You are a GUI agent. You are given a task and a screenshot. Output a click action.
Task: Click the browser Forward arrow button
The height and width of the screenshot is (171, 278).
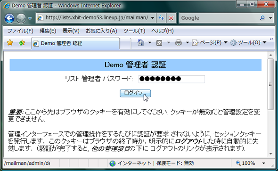[21, 18]
